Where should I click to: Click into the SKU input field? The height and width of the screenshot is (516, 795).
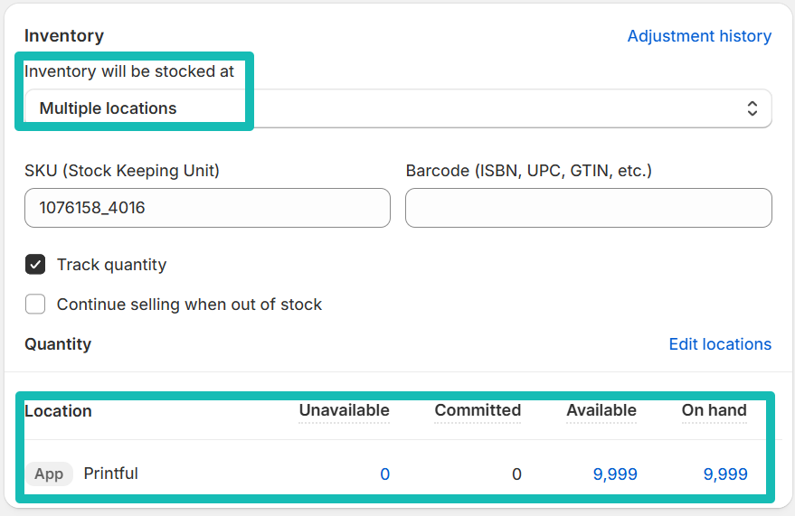coord(207,208)
